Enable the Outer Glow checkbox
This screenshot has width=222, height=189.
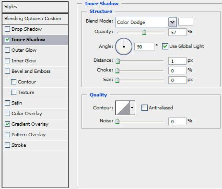[7, 50]
